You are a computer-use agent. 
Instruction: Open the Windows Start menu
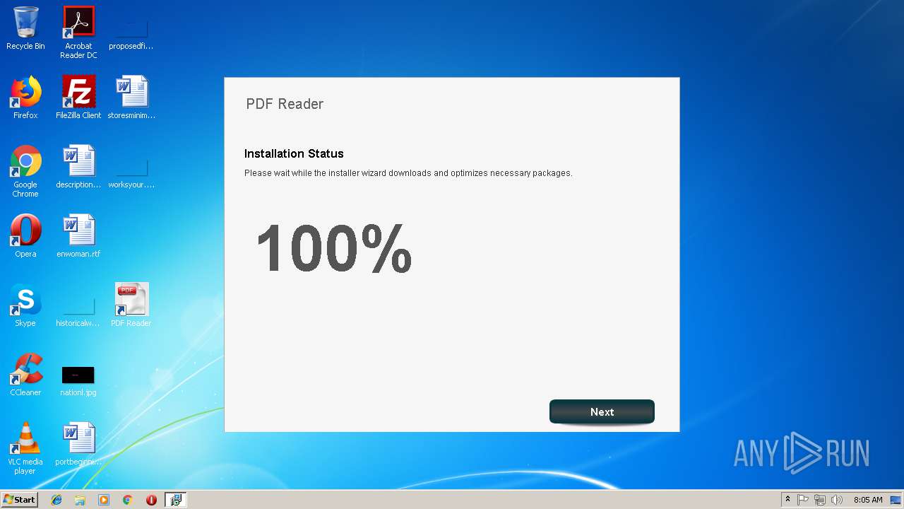click(20, 500)
